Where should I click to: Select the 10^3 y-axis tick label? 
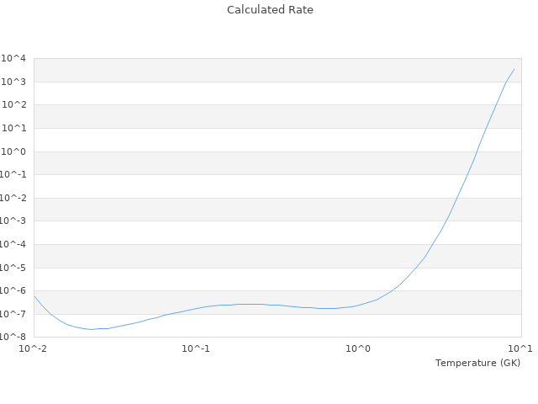click(14, 82)
